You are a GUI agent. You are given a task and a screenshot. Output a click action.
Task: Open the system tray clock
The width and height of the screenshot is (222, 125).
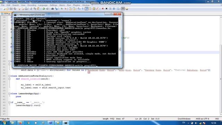click(214, 123)
